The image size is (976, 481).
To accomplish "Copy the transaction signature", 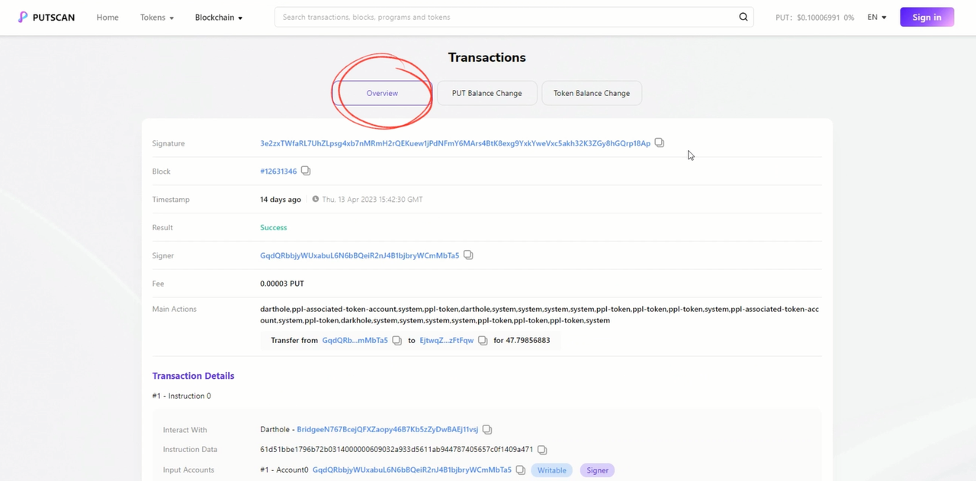I will [x=660, y=143].
